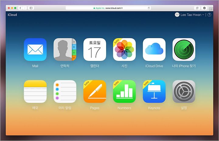
Task: Launch the Numbers beta icon
Action: coord(124,91)
